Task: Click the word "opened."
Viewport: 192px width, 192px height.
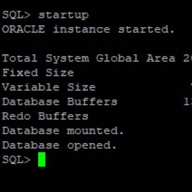Action: (x=92, y=145)
